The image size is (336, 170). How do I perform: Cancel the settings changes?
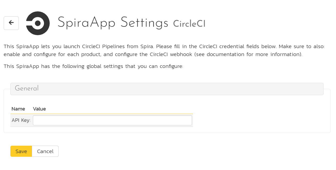[45, 151]
